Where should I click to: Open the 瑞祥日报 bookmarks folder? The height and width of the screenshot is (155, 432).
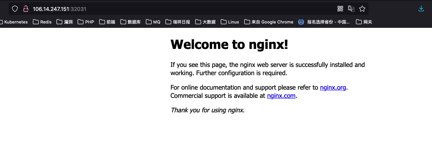pyautogui.click(x=178, y=22)
